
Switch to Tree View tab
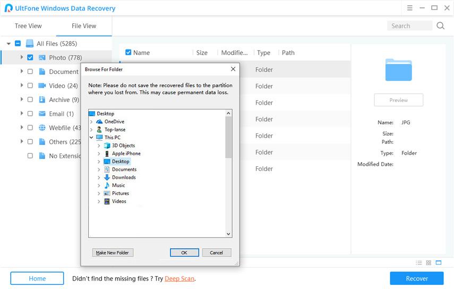tap(28, 26)
